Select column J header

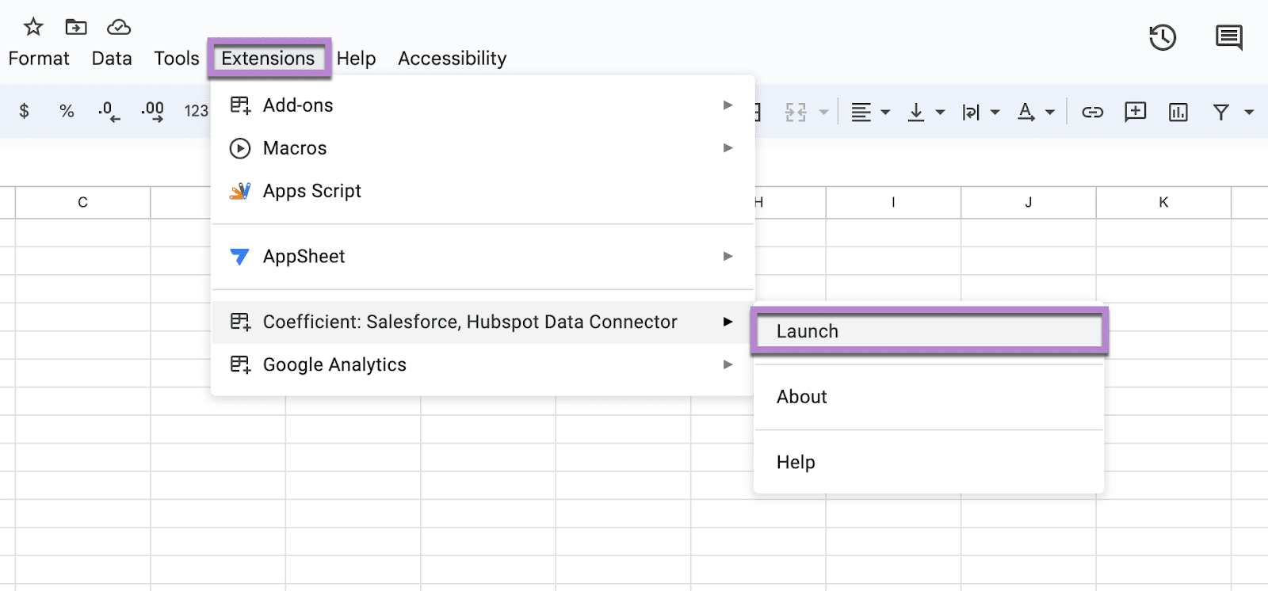1028,203
